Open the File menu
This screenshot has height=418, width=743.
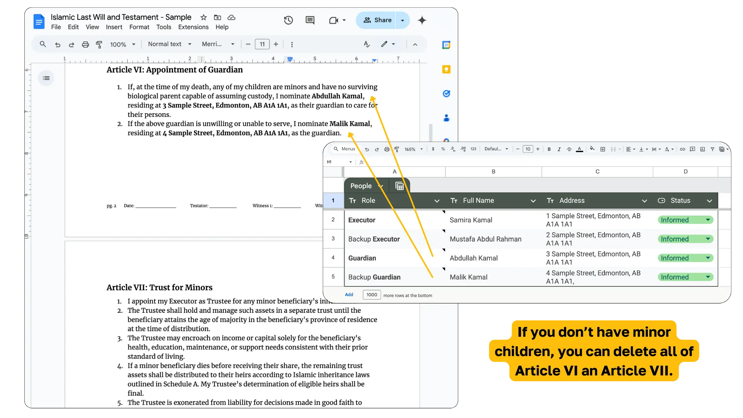[x=56, y=27]
